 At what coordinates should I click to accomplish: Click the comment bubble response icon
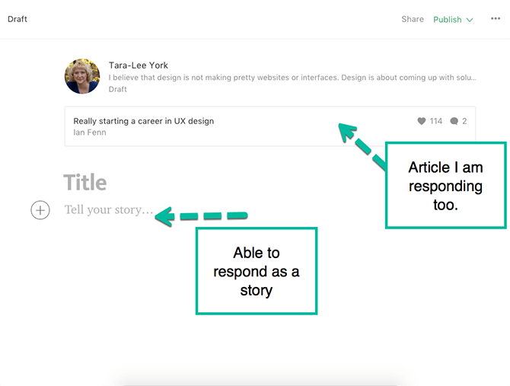coord(454,121)
